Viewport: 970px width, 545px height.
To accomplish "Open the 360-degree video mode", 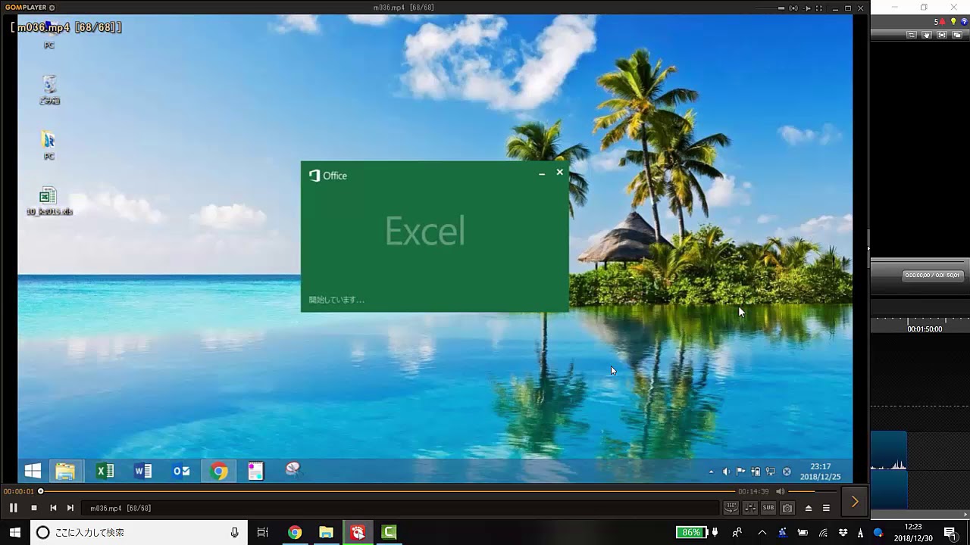I will point(731,508).
